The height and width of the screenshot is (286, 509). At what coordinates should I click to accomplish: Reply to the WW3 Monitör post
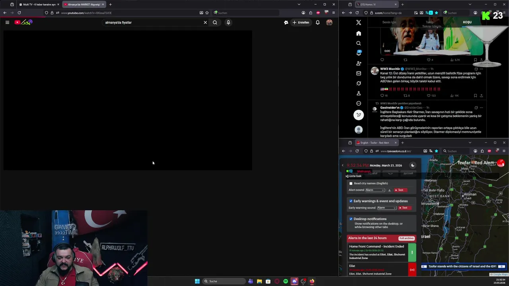384,95
